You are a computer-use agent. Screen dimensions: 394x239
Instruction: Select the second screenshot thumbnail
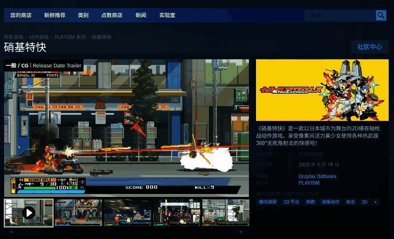(x=78, y=212)
